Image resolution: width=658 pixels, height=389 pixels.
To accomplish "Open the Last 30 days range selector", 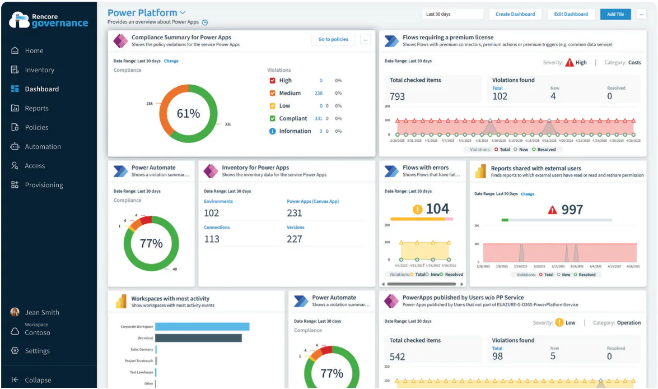I will point(452,14).
